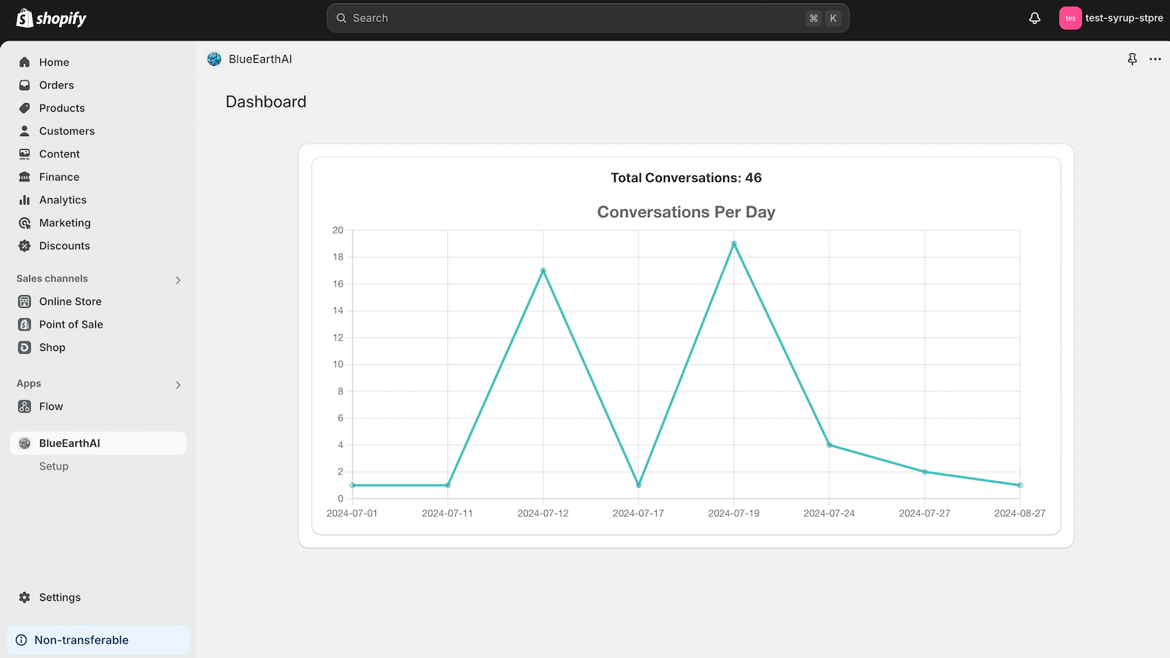Image resolution: width=1170 pixels, height=658 pixels.
Task: Click the 2024-07-17 data point
Action: [638, 485]
